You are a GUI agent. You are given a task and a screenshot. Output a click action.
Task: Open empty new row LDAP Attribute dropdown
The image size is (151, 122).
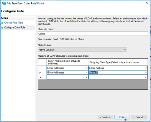pos(86,77)
